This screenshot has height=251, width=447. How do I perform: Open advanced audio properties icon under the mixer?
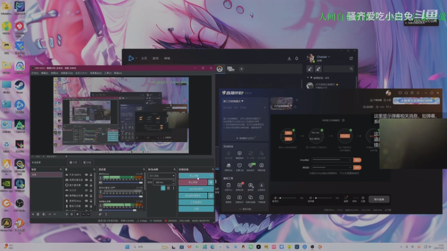click(x=100, y=214)
